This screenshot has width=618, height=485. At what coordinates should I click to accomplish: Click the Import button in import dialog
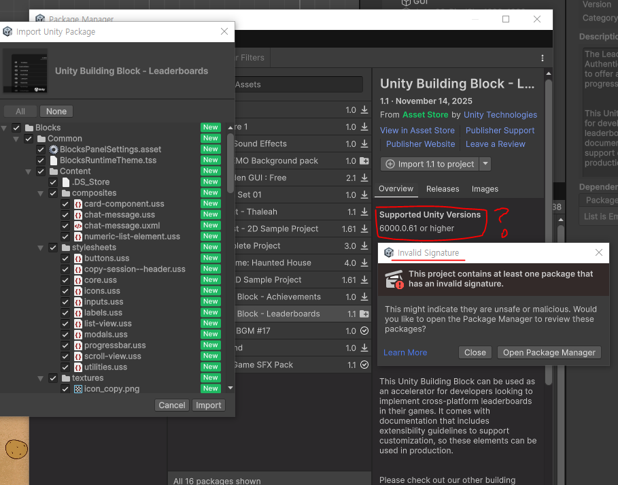tap(209, 405)
